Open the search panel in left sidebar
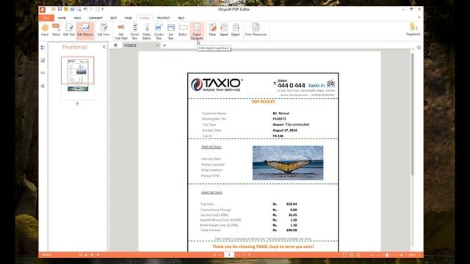Image resolution: width=470 pixels, height=264 pixels. (x=43, y=86)
